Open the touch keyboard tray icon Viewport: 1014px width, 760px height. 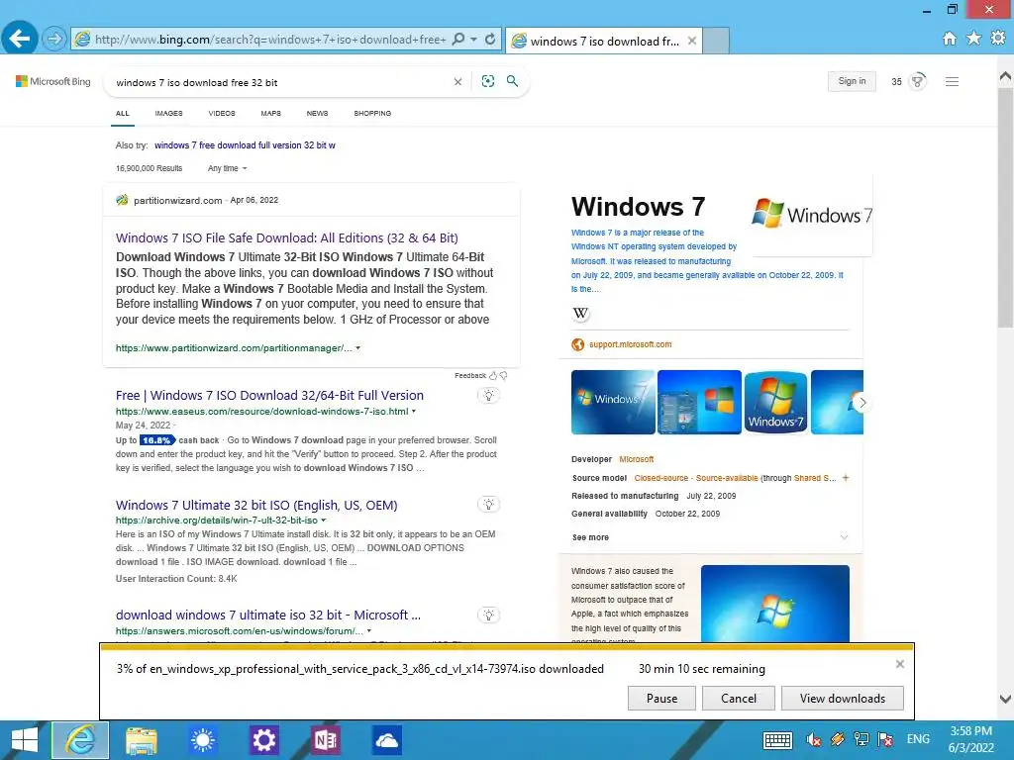[777, 740]
